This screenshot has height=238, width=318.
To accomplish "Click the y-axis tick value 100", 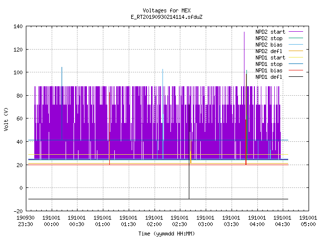I will (x=18, y=72).
